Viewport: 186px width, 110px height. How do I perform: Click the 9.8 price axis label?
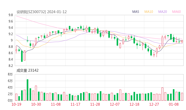(11, 15)
